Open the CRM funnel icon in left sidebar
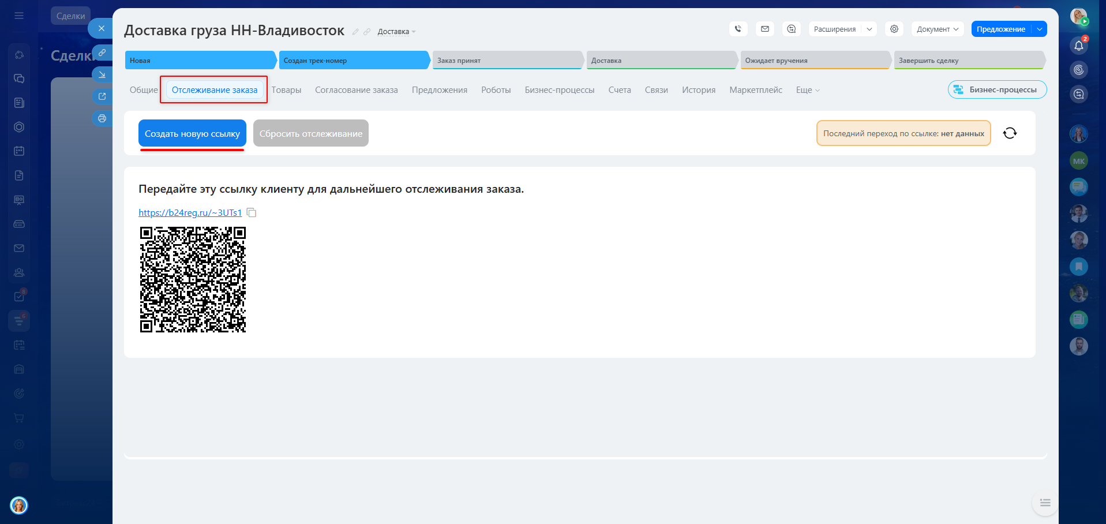 click(x=19, y=321)
